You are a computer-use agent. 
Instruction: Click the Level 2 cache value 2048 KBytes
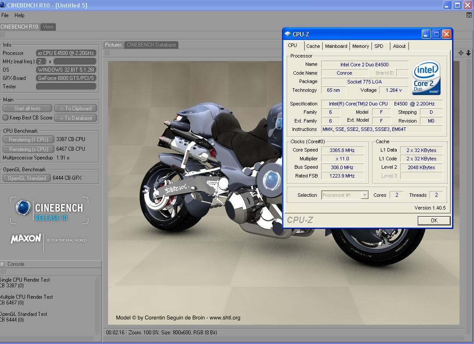pyautogui.click(x=421, y=167)
